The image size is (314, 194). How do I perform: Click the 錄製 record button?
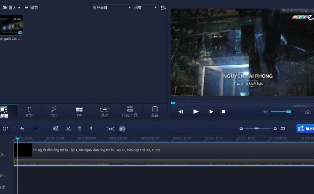click(x=31, y=8)
